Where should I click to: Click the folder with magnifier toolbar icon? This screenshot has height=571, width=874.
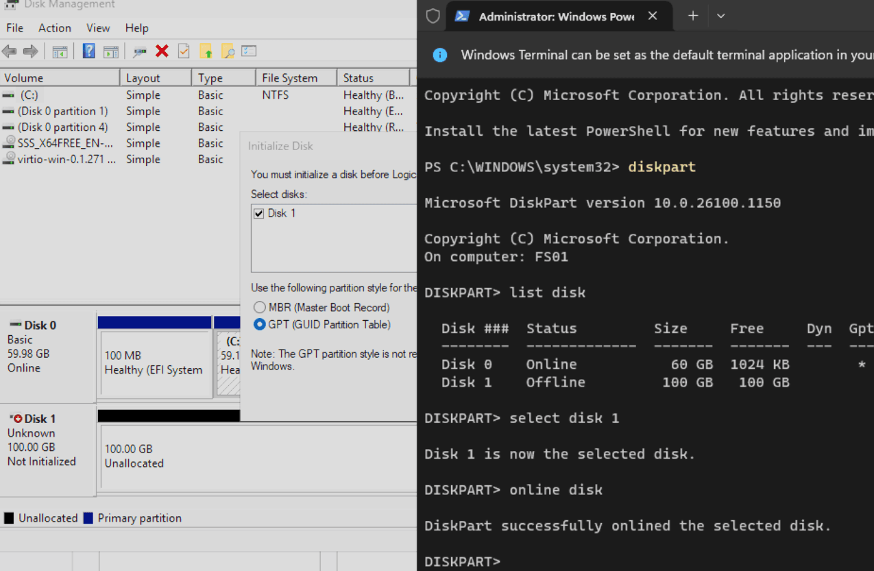click(228, 51)
